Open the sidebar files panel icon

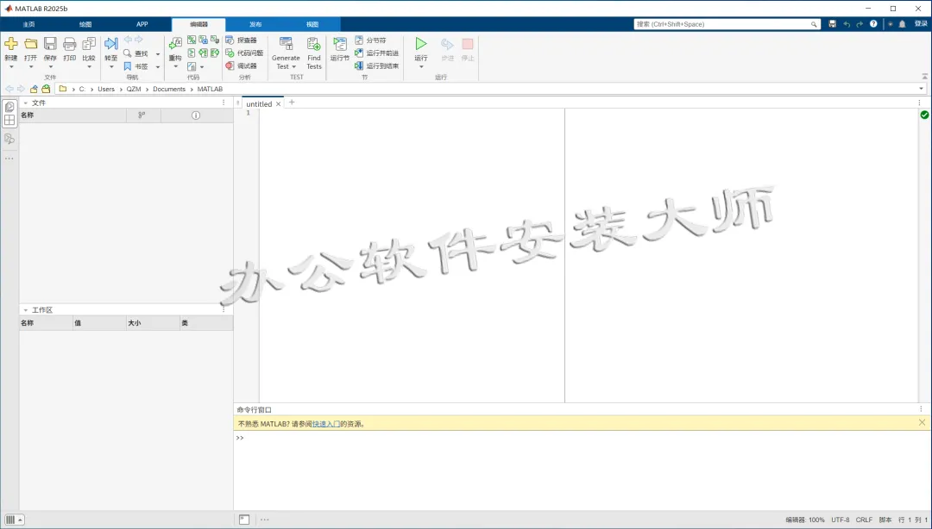(9, 107)
